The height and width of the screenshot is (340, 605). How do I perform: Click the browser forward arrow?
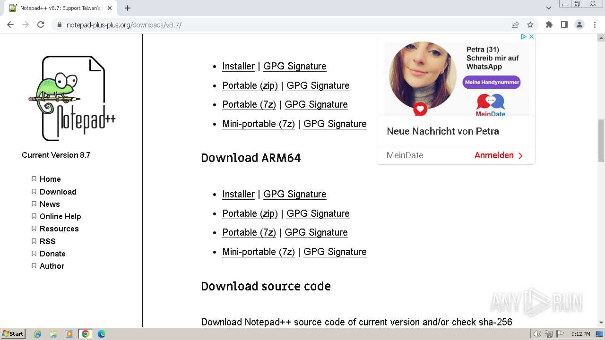tap(26, 25)
